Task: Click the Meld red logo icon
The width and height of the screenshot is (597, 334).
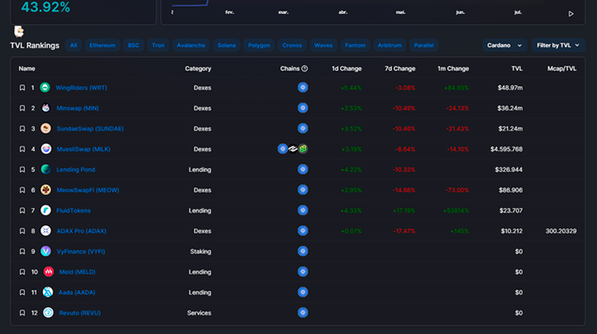Action: [x=48, y=272]
